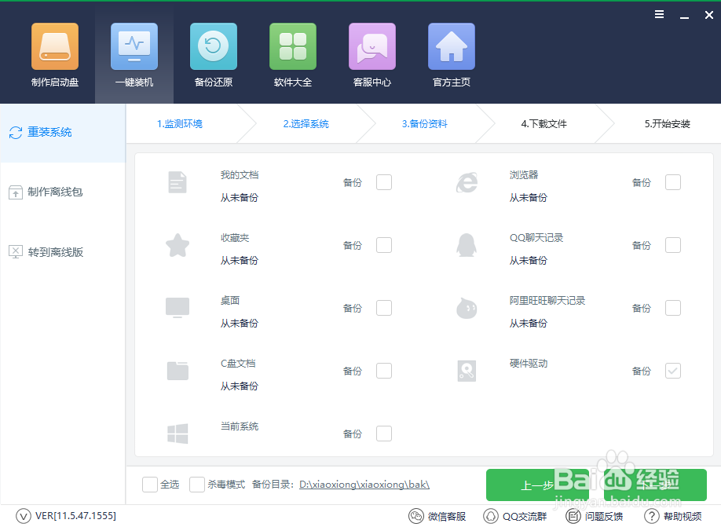
Task: Open the hamburger menu at top right
Action: pos(659,14)
